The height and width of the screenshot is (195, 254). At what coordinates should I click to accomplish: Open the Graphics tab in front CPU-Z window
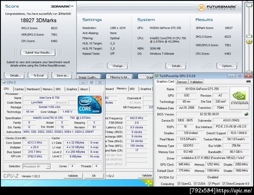(x=72, y=89)
